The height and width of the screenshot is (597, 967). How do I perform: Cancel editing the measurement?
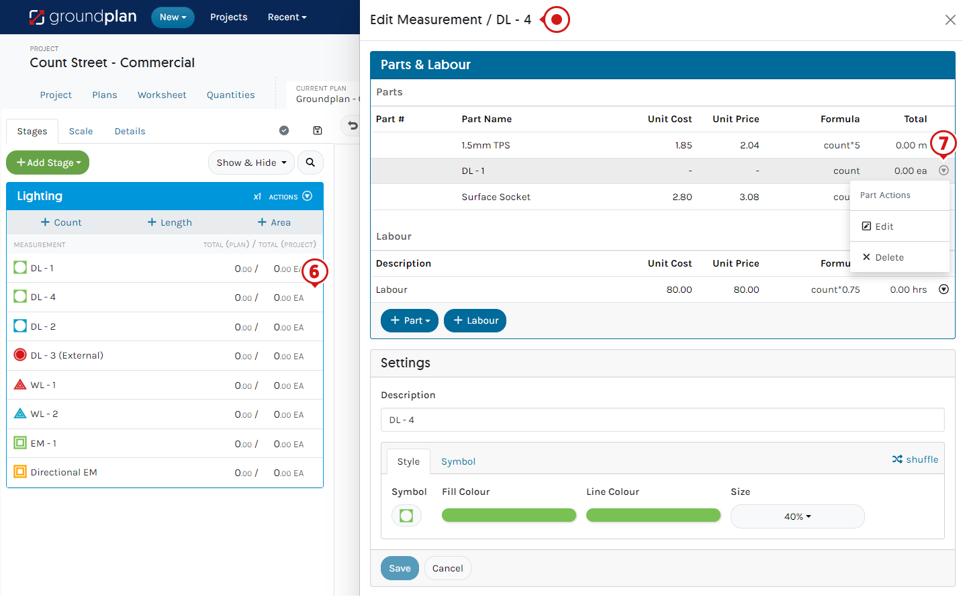click(x=447, y=568)
